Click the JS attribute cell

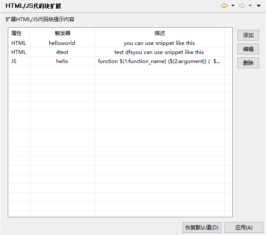(x=15, y=61)
